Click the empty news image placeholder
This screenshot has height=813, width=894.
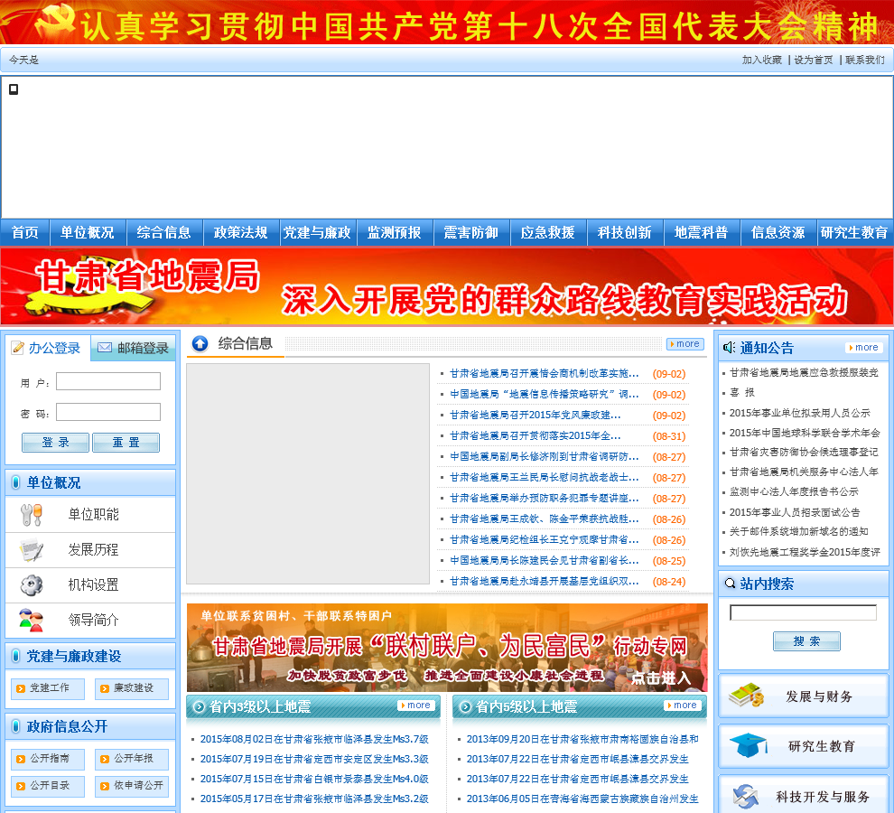pyautogui.click(x=308, y=474)
